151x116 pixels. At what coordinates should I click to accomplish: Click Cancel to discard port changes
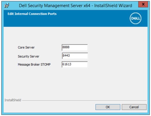coord(134,107)
